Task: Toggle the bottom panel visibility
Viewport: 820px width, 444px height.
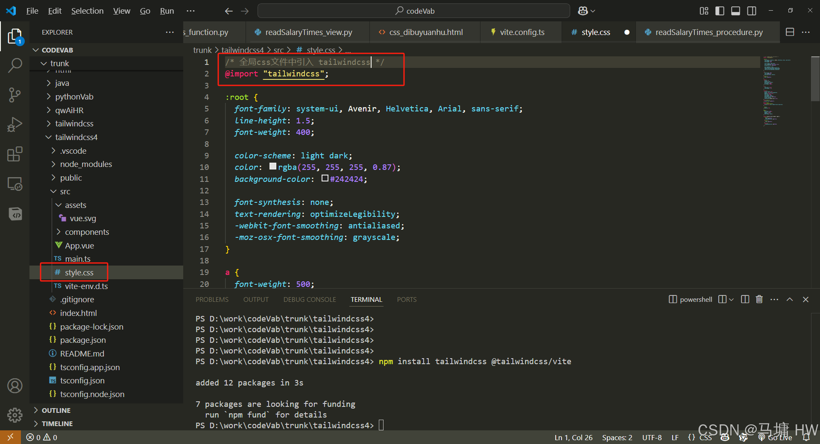Action: 735,11
